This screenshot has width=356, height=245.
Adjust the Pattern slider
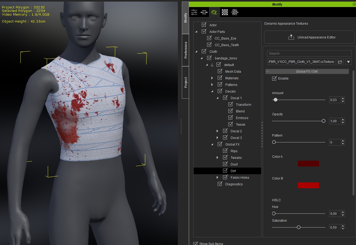[x=274, y=142]
